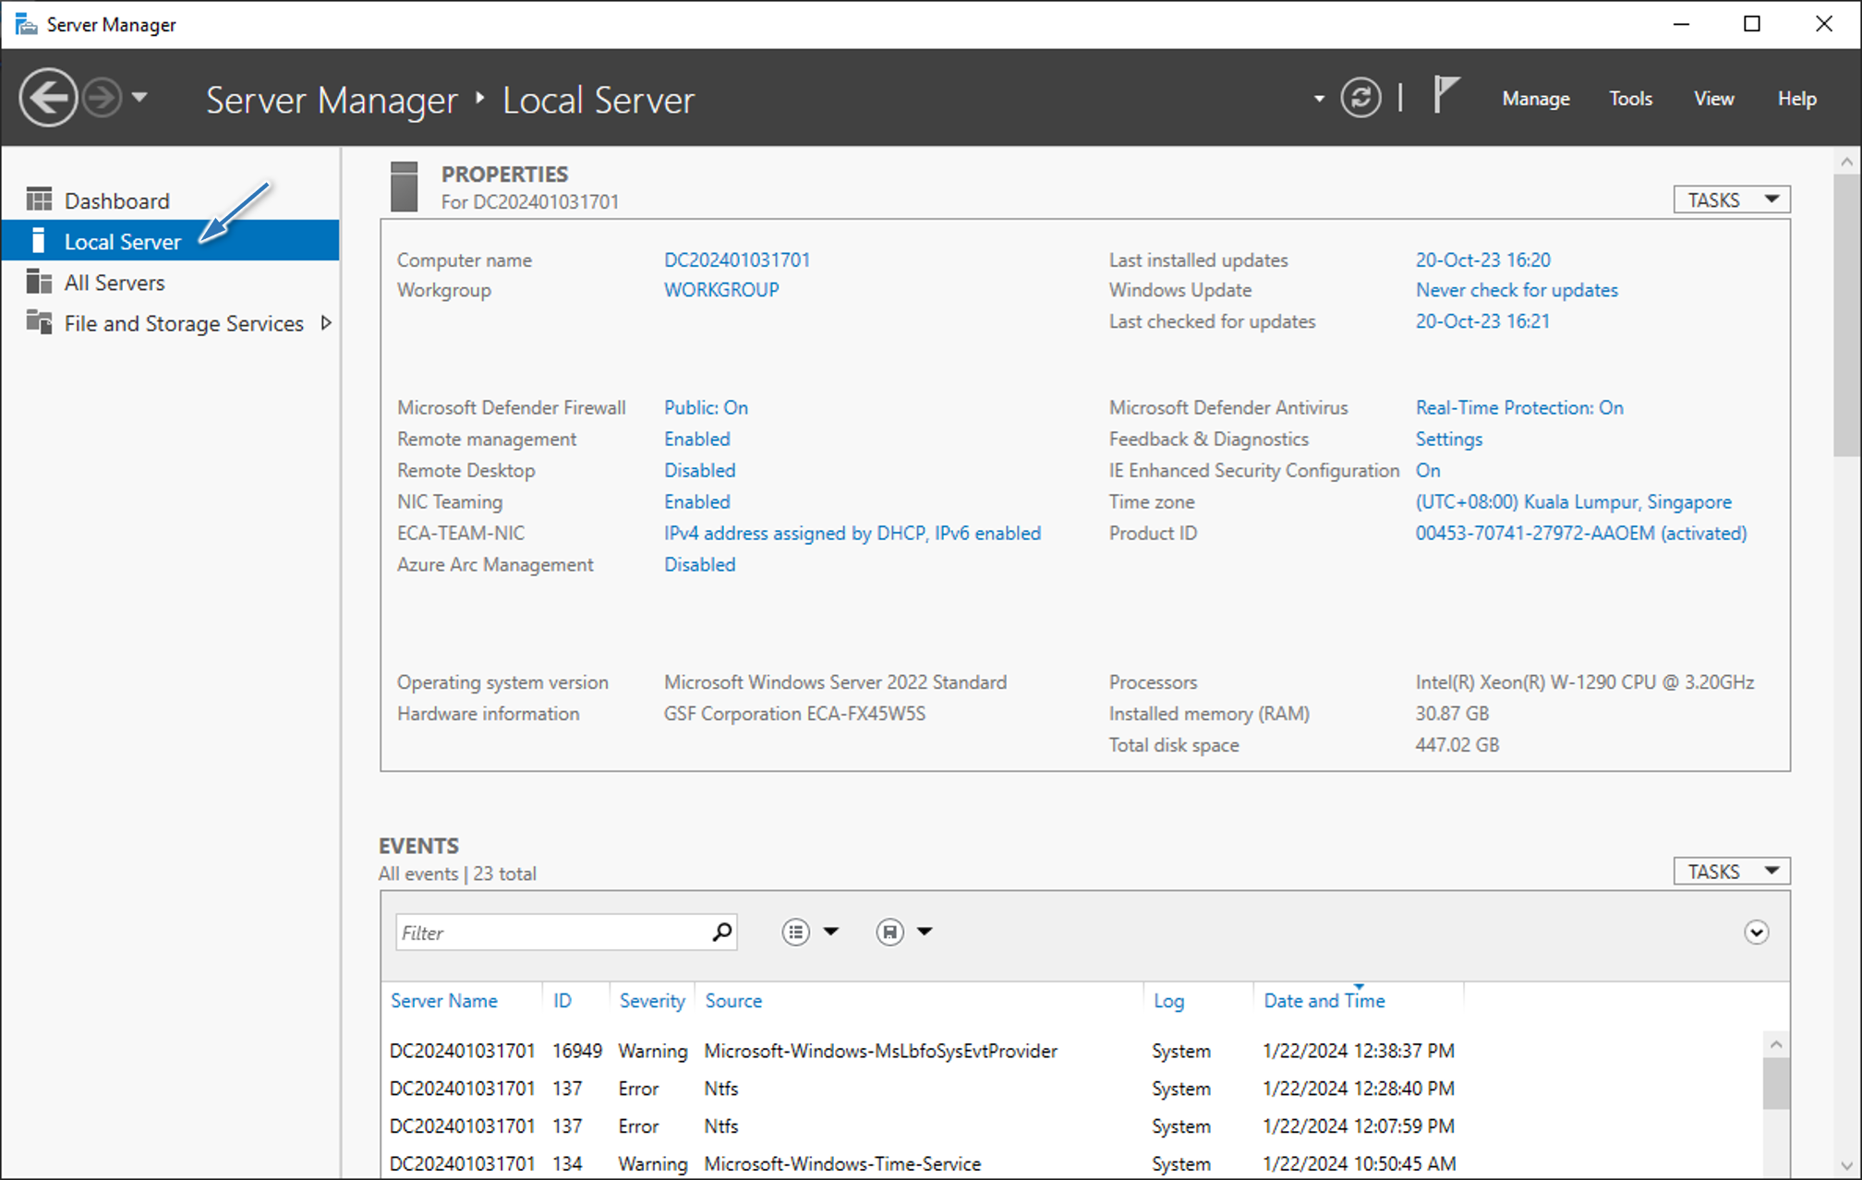This screenshot has width=1862, height=1180.
Task: Click the All Servers icon
Action: [39, 282]
